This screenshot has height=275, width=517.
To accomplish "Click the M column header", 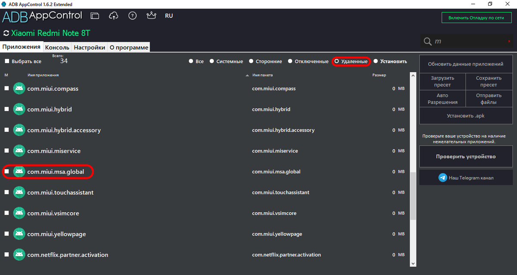I will 6,75.
